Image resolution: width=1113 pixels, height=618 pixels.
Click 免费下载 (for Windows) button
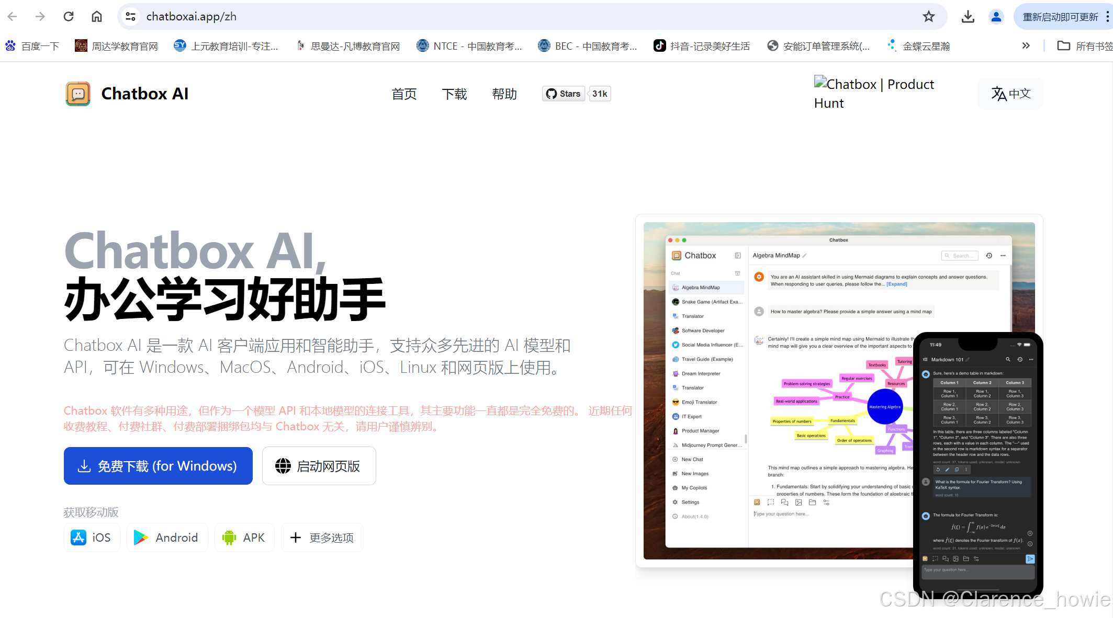(158, 466)
